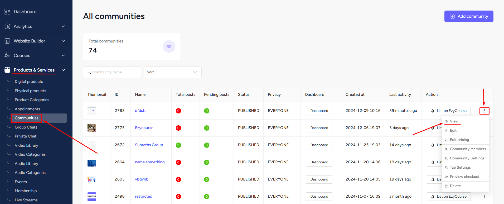Select View from the context menu
This screenshot has height=204, width=504.
[x=465, y=121]
